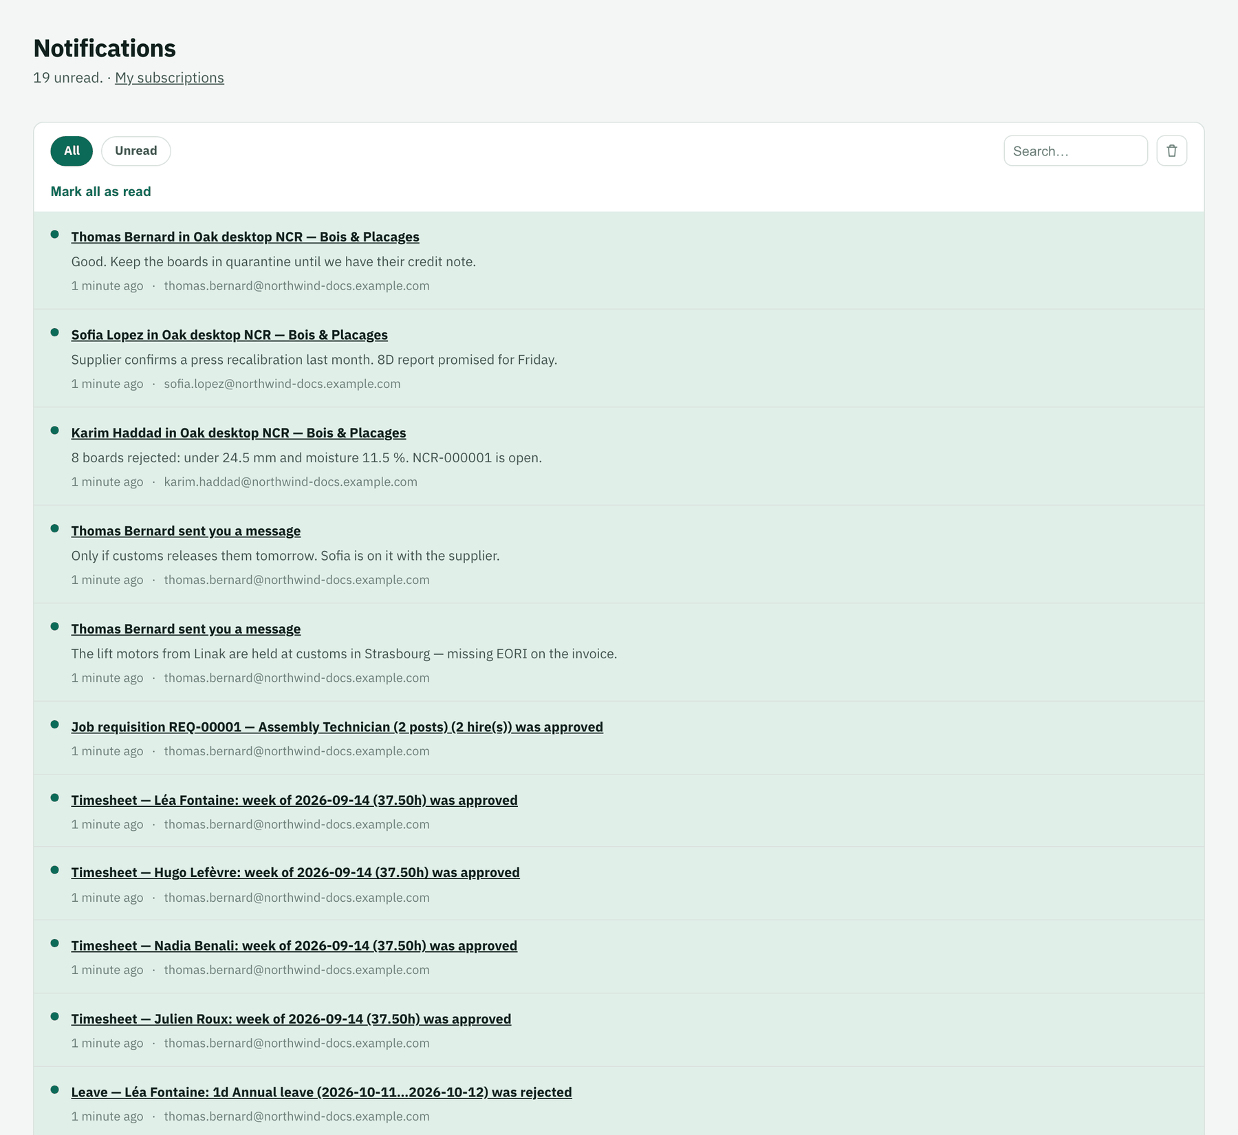Image resolution: width=1238 pixels, height=1135 pixels.
Task: Click unread dot beside Hugo Lefèvre timesheet
Action: point(55,870)
